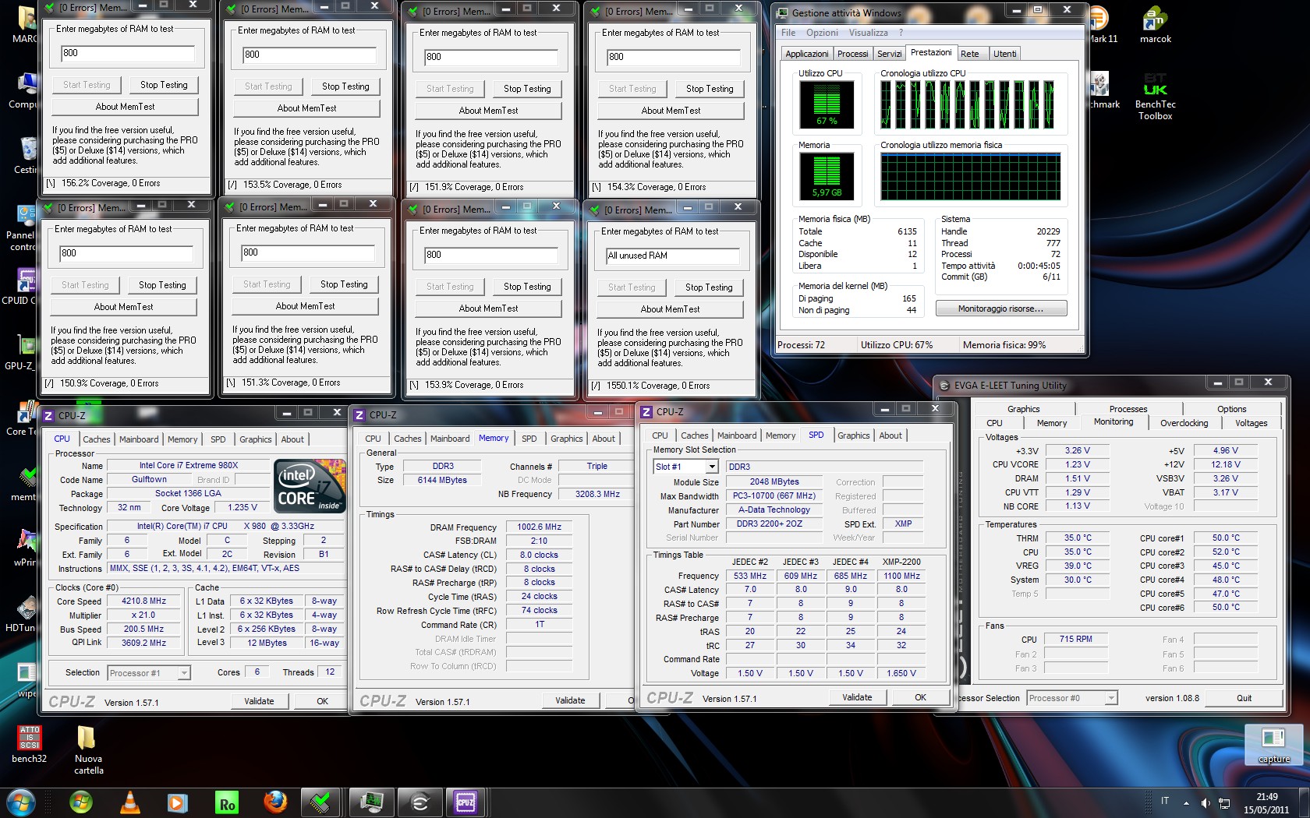Image resolution: width=1310 pixels, height=818 pixels.
Task: Click Monitoraggio risorse button in Task Manager
Action: [1000, 309]
